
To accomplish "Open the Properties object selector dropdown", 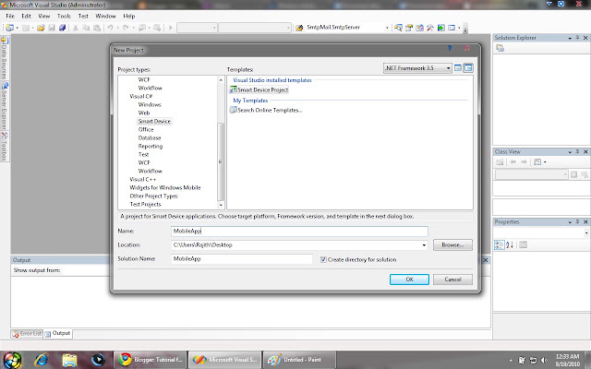I will click(586, 233).
